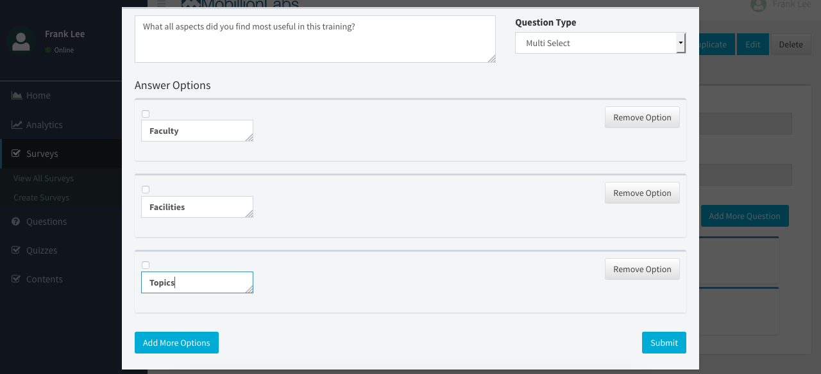821x374 pixels.
Task: Tick the checkbox for Faculty option
Action: click(146, 114)
